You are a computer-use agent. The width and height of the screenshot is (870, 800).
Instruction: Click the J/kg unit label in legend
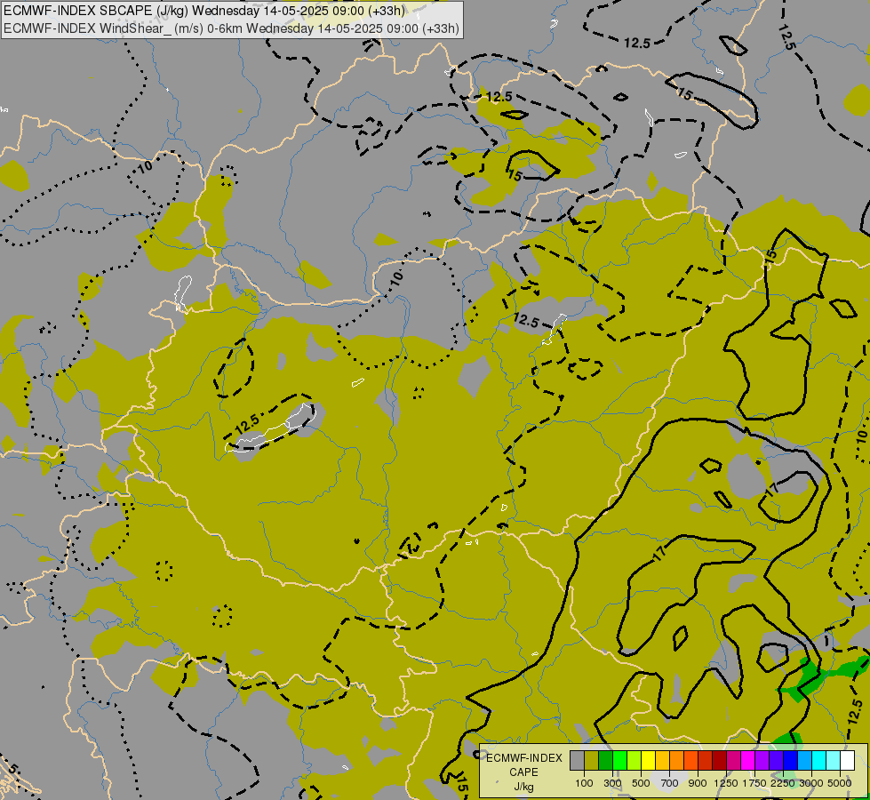[523, 788]
